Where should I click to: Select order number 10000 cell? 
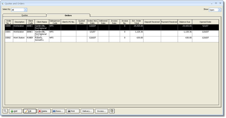click(9, 27)
